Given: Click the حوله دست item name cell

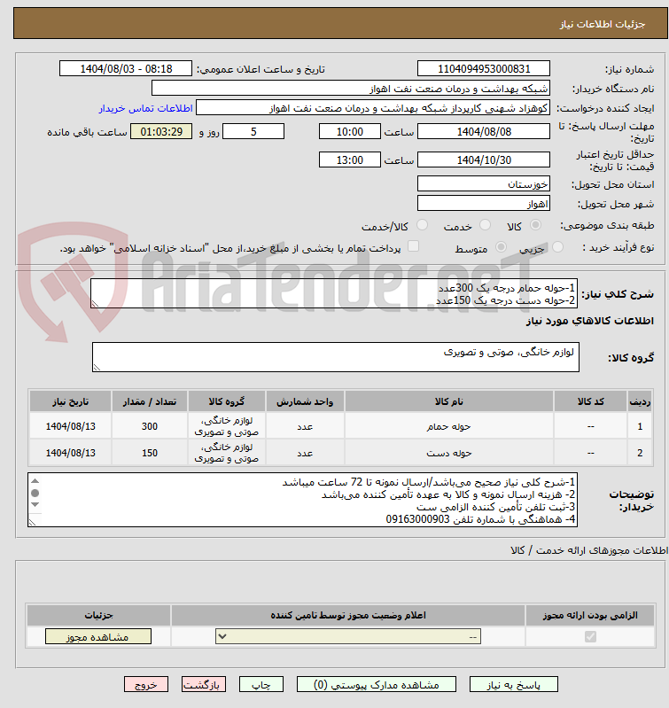Looking at the screenshot, I should 448,453.
